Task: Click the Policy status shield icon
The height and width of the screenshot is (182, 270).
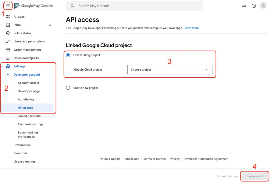Action: (x=8, y=33)
